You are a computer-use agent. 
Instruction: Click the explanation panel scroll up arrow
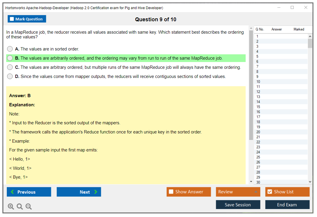(251, 28)
